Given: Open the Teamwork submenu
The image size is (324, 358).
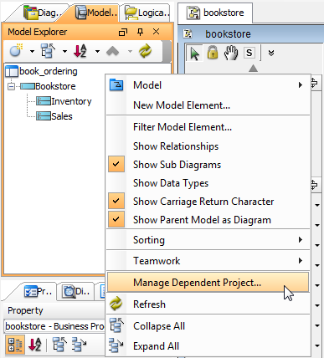Looking at the screenshot, I should point(208,261).
